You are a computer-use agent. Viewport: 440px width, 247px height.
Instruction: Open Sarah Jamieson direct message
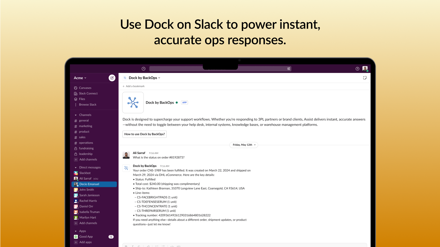[89, 195]
